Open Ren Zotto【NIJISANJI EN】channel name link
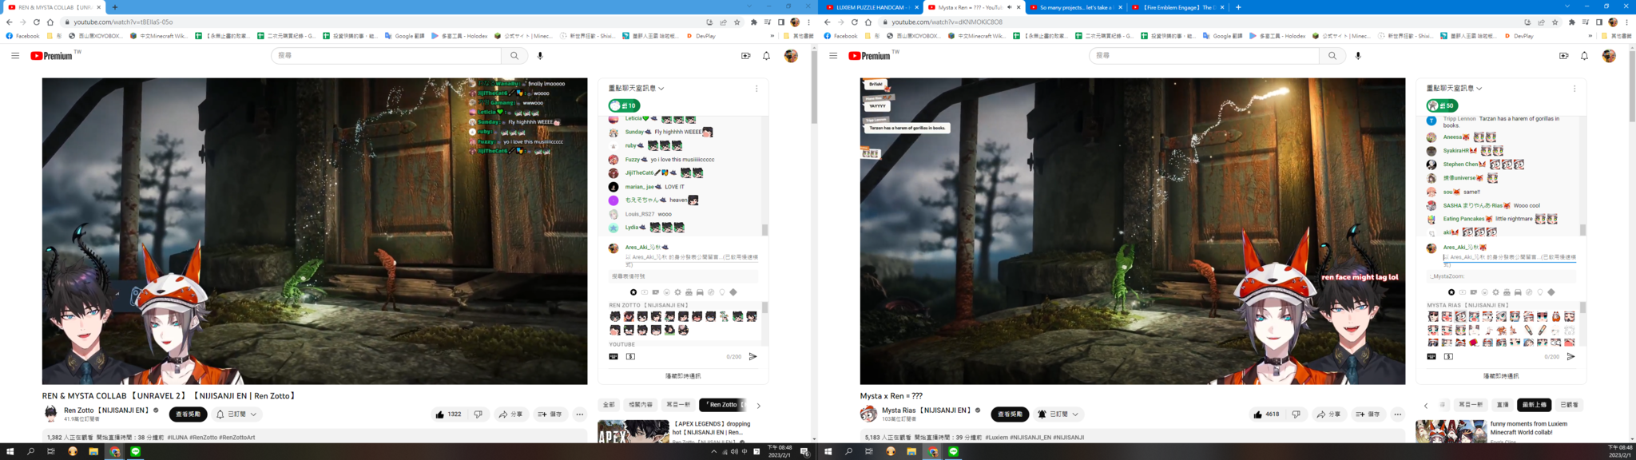Viewport: 1636px width, 460px height. coord(107,410)
